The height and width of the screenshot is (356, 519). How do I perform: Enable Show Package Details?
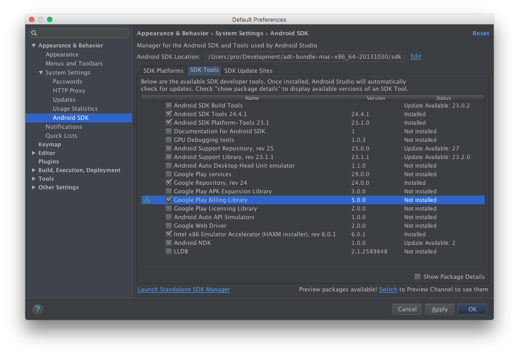[x=418, y=276]
